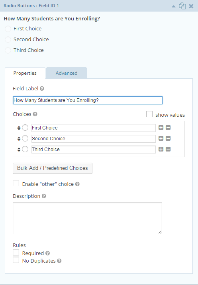Remove the Third Choice option
The height and width of the screenshot is (285, 198).
pyautogui.click(x=168, y=149)
